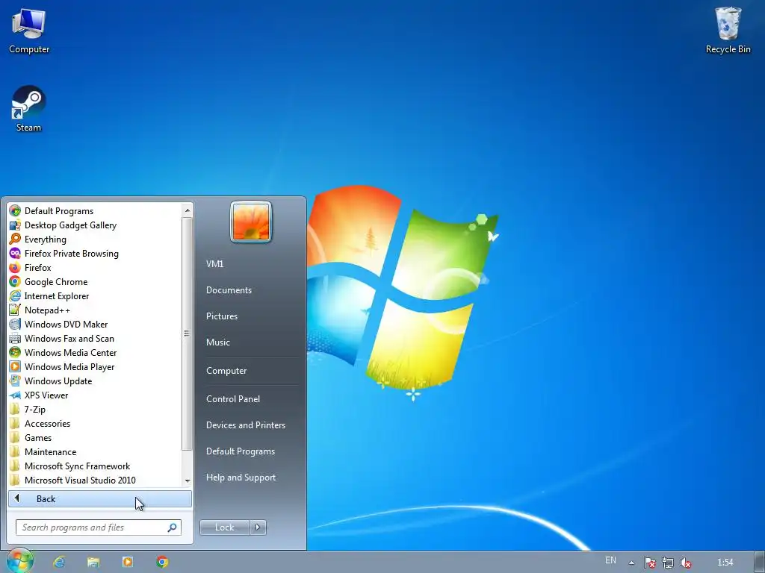Click the Show desktop strip
This screenshot has height=573, width=765.
point(761,563)
